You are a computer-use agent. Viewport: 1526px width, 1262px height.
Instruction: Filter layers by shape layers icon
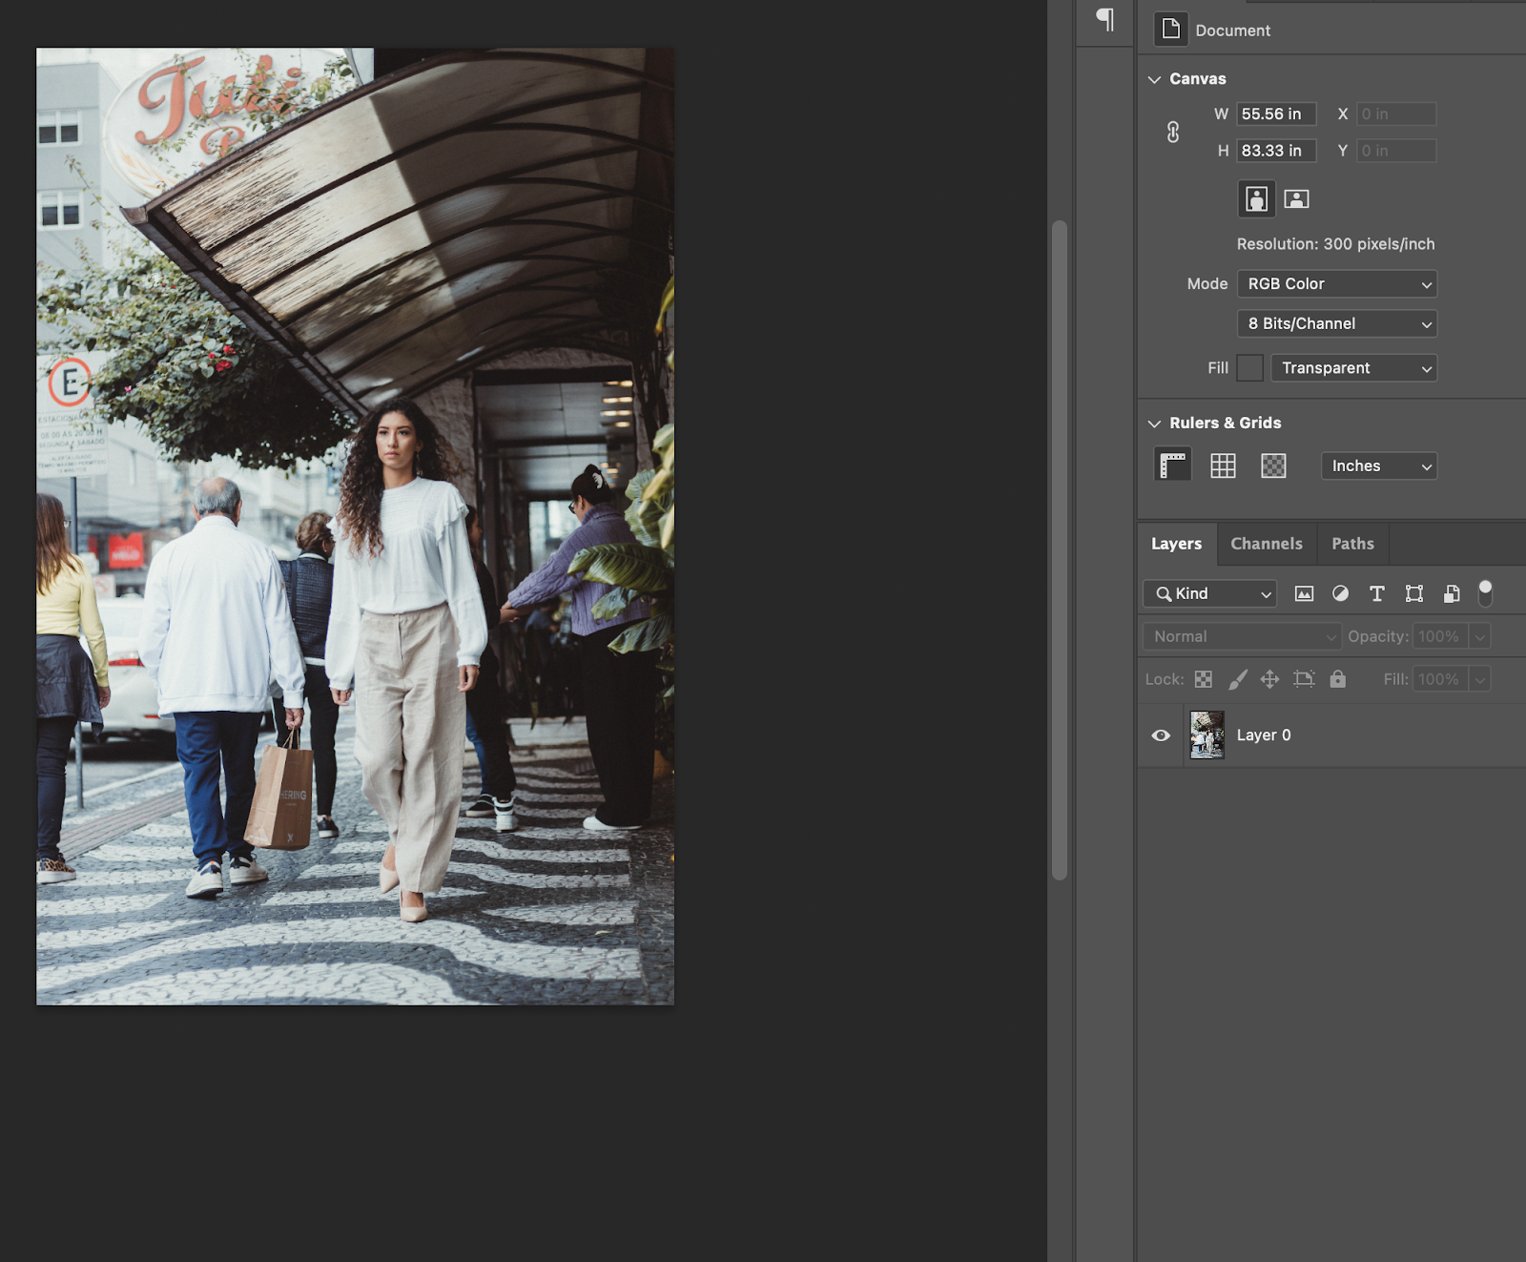coord(1414,593)
